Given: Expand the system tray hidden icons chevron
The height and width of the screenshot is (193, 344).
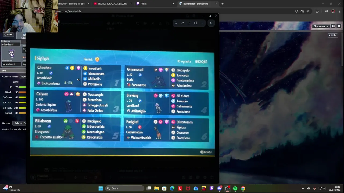Looking at the screenshot, I should click(x=303, y=188).
